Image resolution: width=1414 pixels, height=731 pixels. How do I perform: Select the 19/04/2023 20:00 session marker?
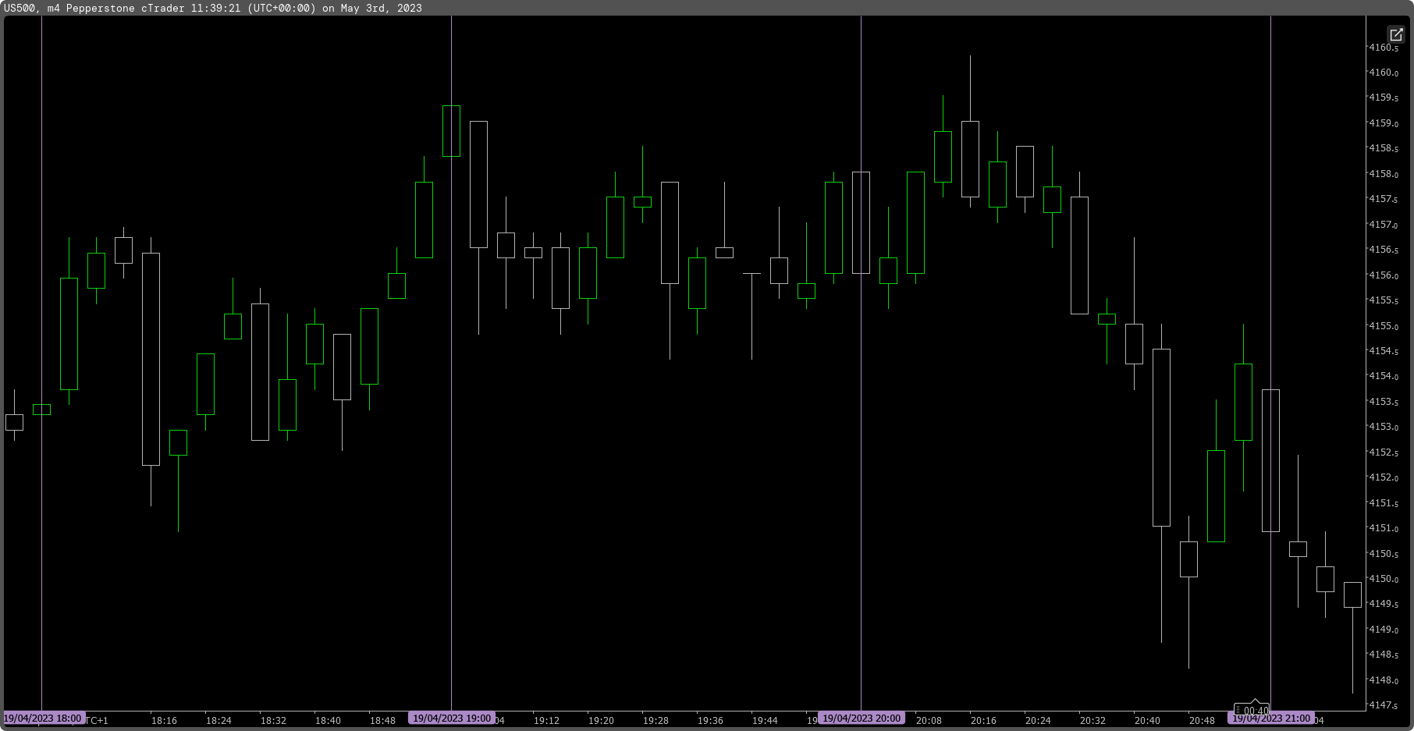[861, 717]
